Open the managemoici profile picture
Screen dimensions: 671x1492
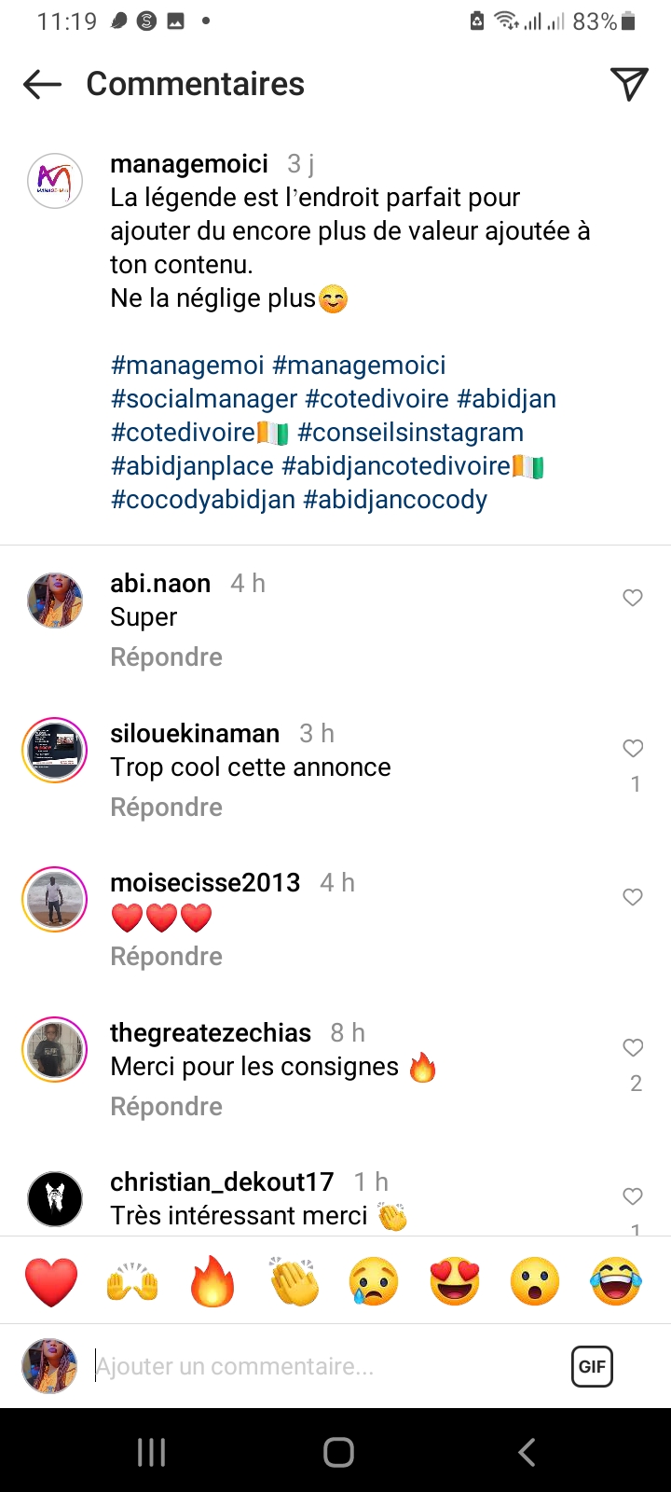[x=55, y=180]
